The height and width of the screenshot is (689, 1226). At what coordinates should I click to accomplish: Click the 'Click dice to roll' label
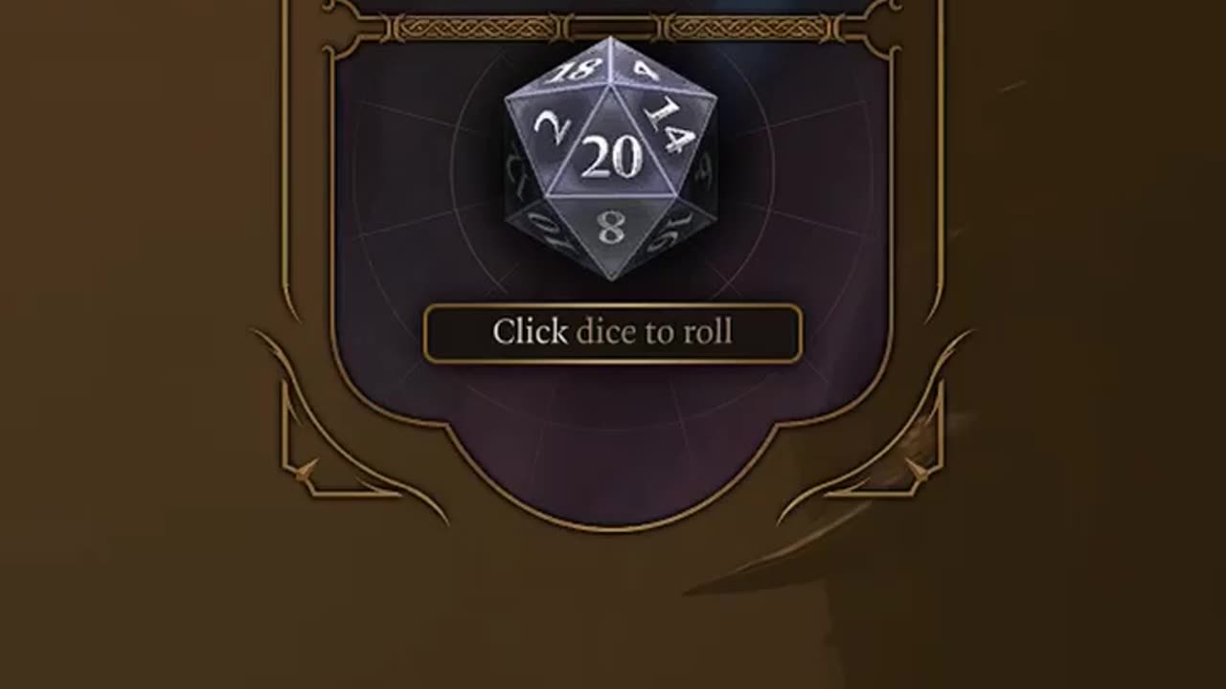[613, 332]
